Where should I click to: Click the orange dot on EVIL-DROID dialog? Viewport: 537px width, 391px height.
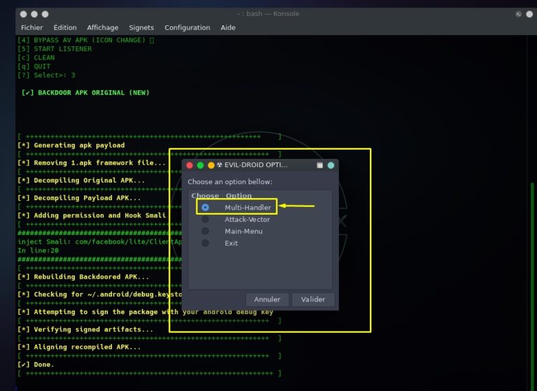(x=211, y=166)
